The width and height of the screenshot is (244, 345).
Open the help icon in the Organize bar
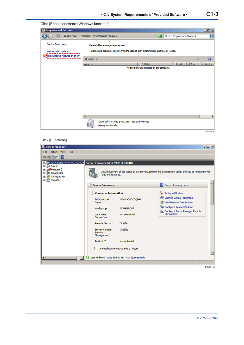click(210, 59)
